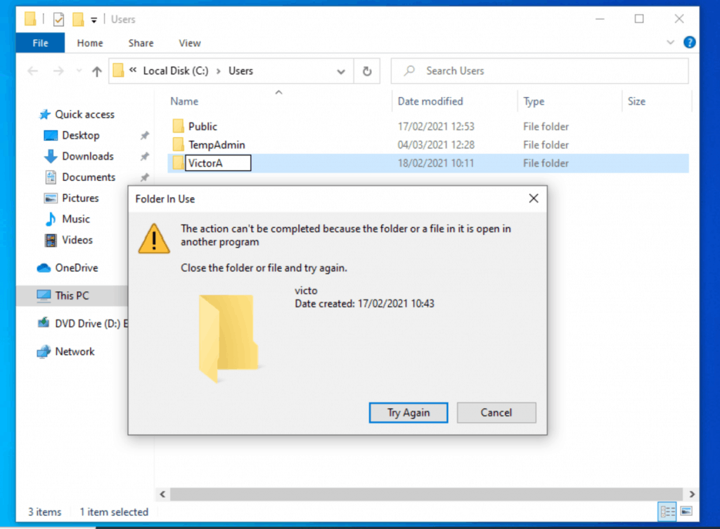This screenshot has width=720, height=529.
Task: Open the Customize Quick Access Toolbar arrow
Action: click(94, 20)
